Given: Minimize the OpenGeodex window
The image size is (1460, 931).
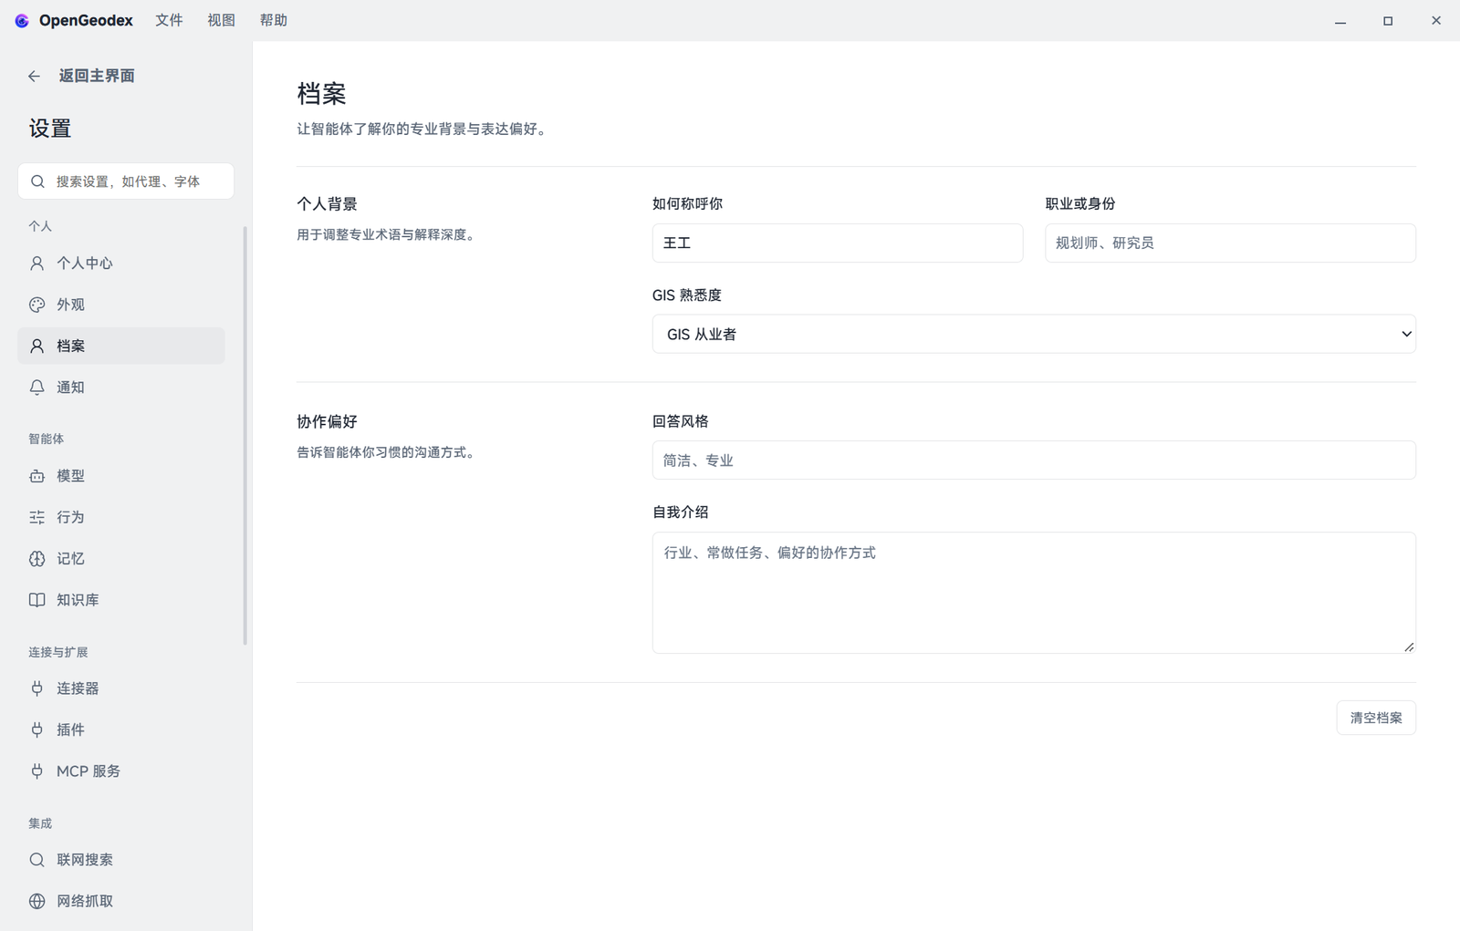Looking at the screenshot, I should (1340, 20).
